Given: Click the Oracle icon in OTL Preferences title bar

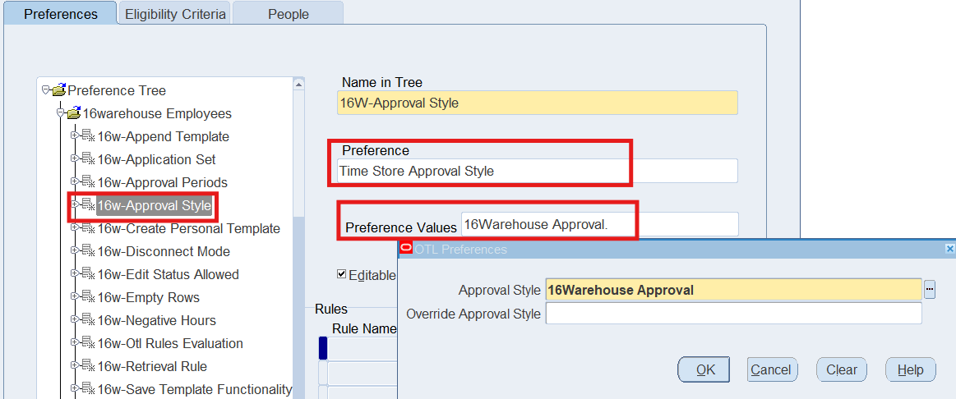Looking at the screenshot, I should 405,249.
